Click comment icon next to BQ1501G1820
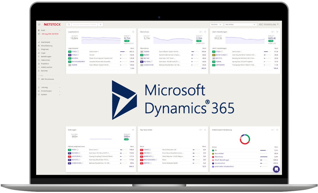The height and width of the screenshot is (193, 318). pyautogui.click(x=227, y=55)
